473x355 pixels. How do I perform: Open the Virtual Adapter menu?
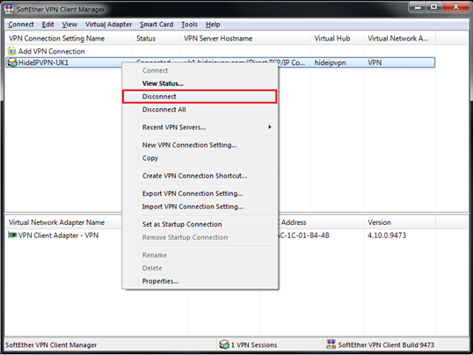point(108,25)
